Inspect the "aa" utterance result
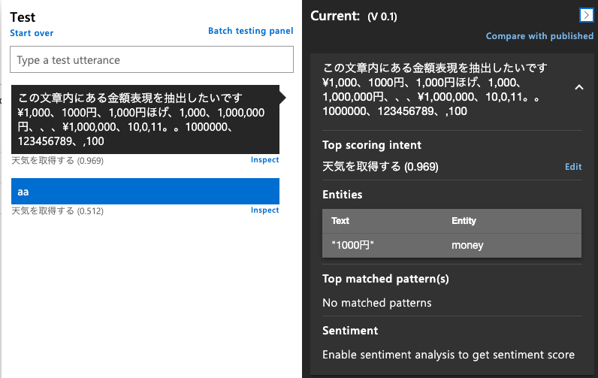This screenshot has height=378, width=598. click(264, 210)
